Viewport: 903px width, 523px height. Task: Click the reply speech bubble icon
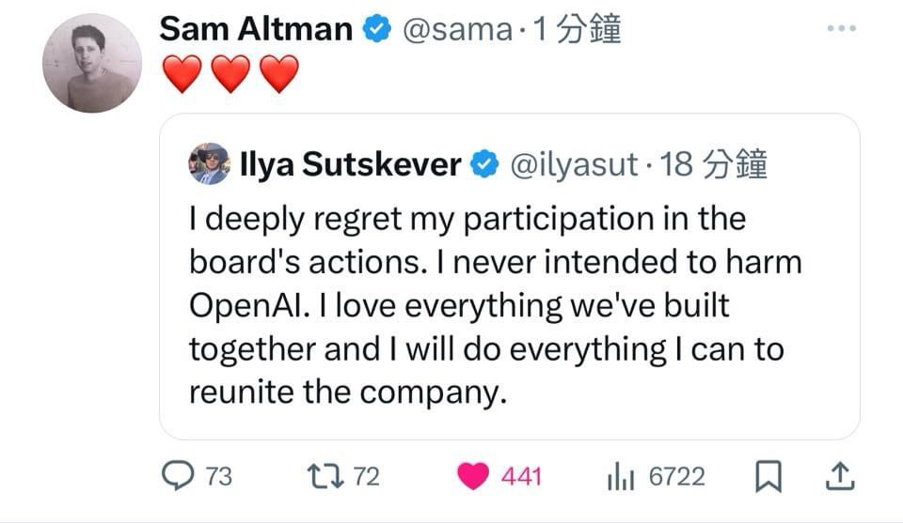click(177, 476)
